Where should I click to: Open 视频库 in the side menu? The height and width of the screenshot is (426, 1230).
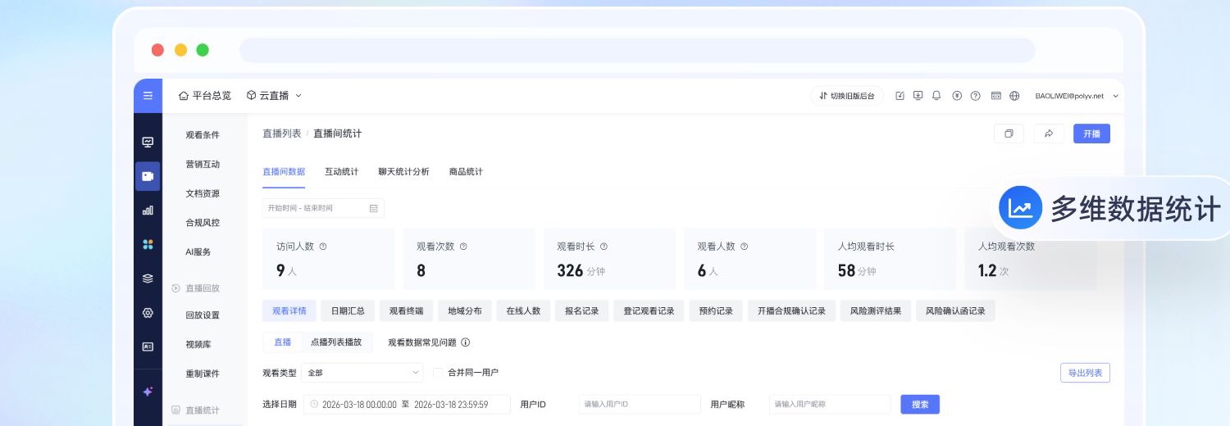(198, 345)
